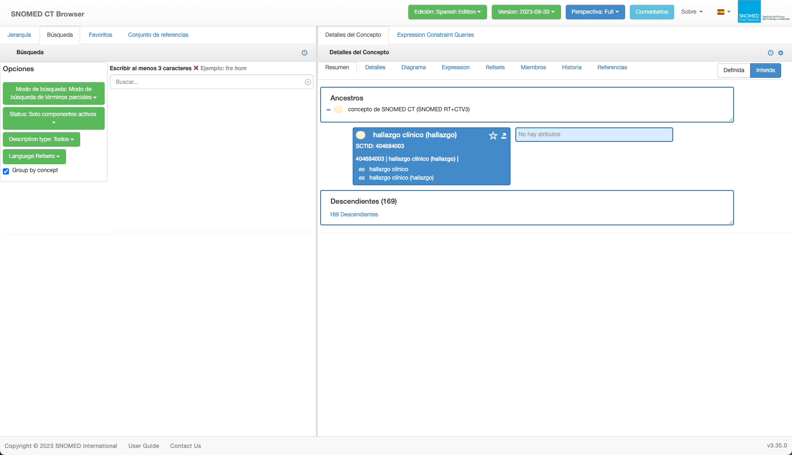Open Description type: Todos dropdown
The width and height of the screenshot is (792, 455).
[41, 140]
